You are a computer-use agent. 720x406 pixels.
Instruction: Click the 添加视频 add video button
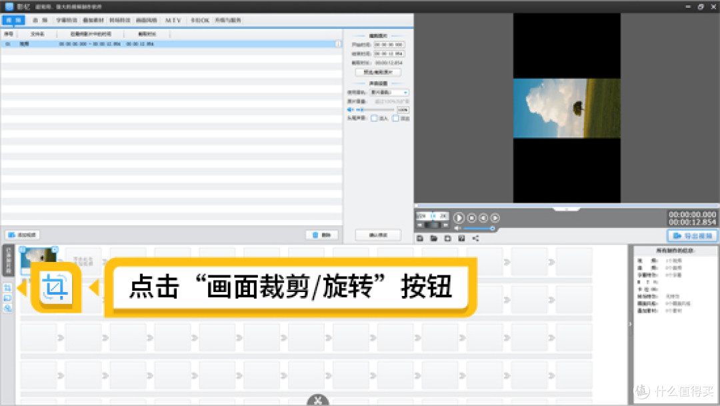[23, 235]
